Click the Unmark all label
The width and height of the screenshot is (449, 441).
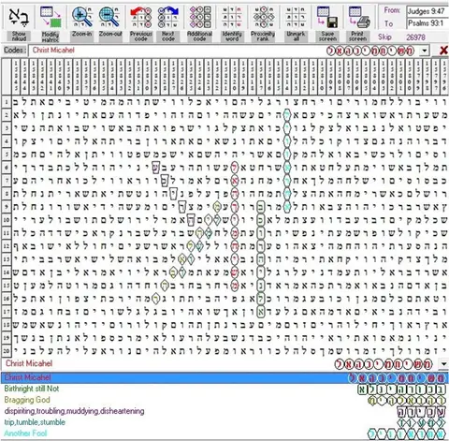296,37
